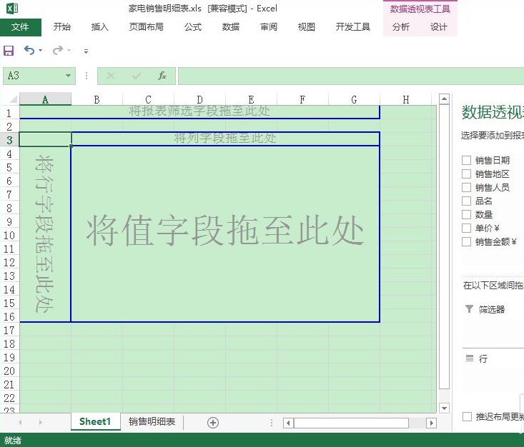Enable the 品名 field checkbox
This screenshot has height=447, width=524.
click(x=467, y=201)
